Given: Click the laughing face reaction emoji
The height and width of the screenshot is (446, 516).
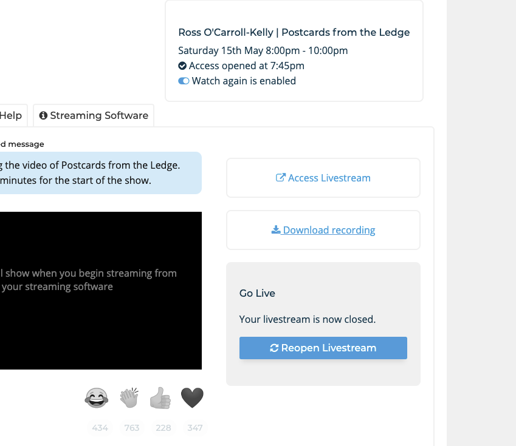Looking at the screenshot, I should [x=97, y=397].
